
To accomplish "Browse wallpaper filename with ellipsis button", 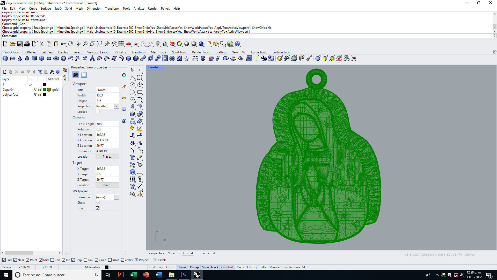I will point(116,197).
